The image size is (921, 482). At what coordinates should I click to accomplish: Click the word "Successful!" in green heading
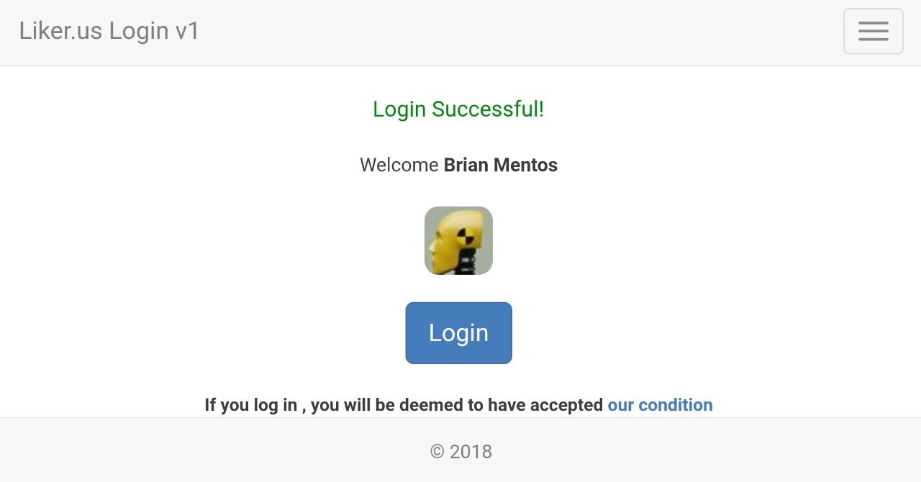(x=488, y=109)
